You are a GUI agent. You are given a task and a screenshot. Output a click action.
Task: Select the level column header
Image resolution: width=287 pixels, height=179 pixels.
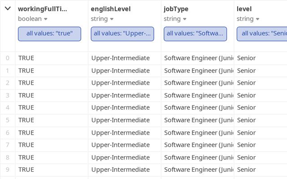(244, 9)
